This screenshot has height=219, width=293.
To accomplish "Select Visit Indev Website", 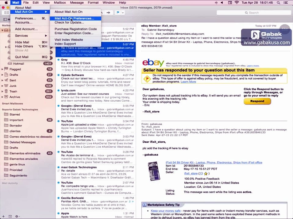I will click(x=75, y=40).
